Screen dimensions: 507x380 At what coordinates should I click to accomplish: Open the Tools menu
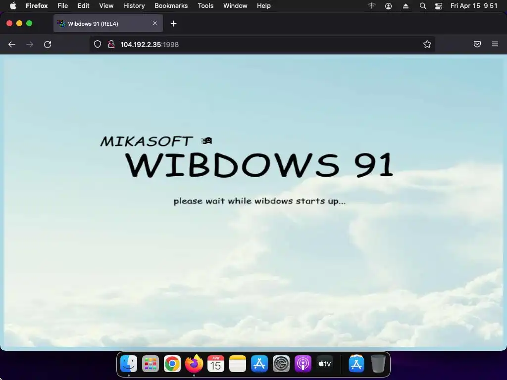(205, 6)
